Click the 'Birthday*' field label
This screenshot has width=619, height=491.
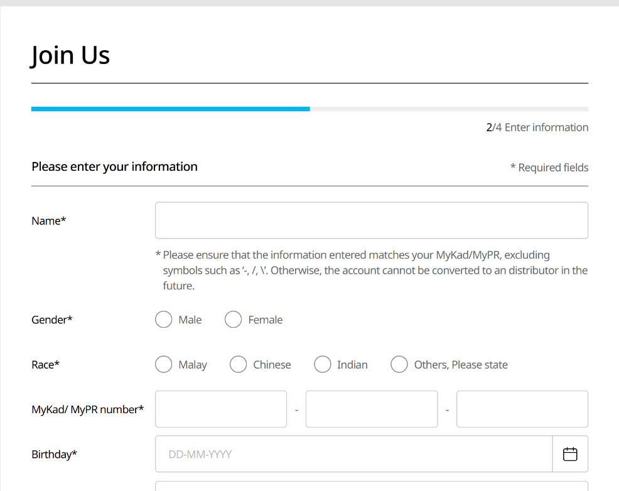[54, 455]
